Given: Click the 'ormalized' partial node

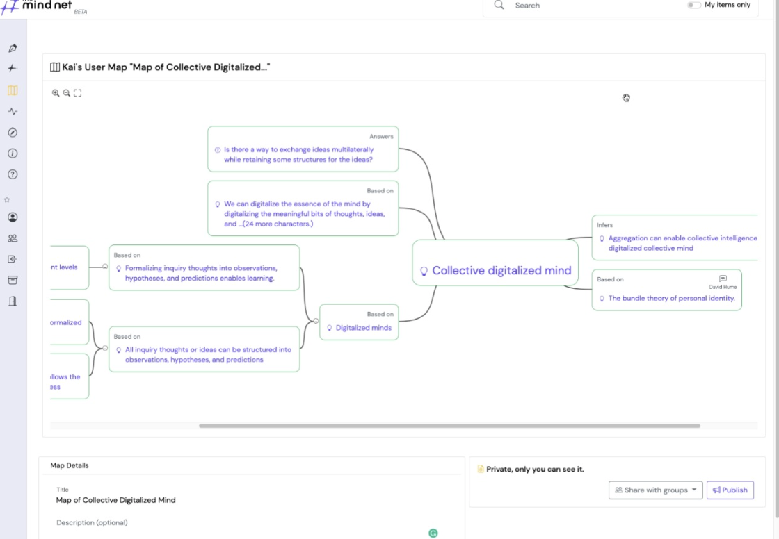Looking at the screenshot, I should (x=70, y=322).
